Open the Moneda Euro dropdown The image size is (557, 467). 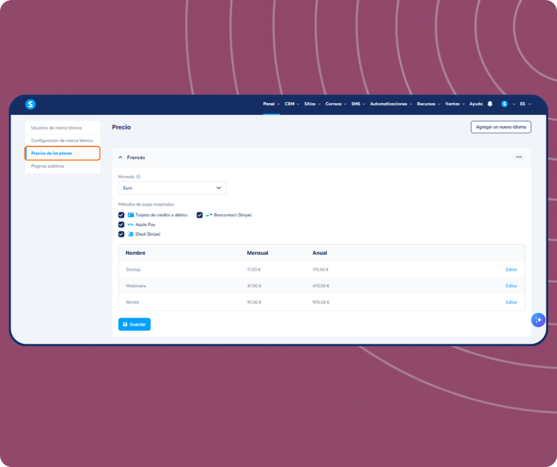click(172, 188)
